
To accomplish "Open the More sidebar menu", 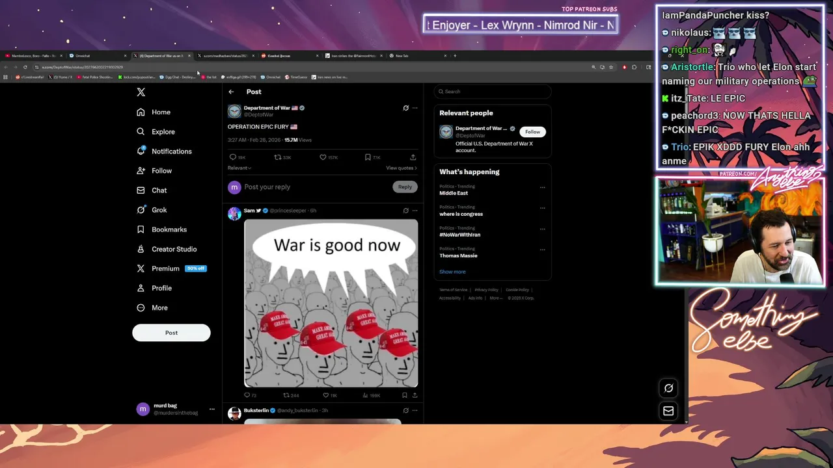I will (x=152, y=307).
